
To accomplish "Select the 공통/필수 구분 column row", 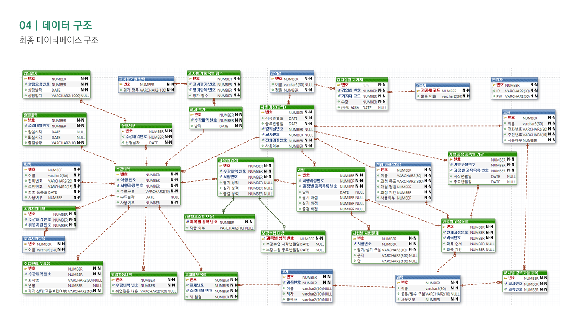I will pyautogui.click(x=428, y=294).
